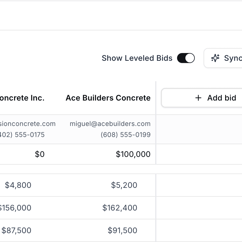242x242 pixels.
Task: Click the email ending in sionconcrete.com
Action: pyautogui.click(x=28, y=124)
